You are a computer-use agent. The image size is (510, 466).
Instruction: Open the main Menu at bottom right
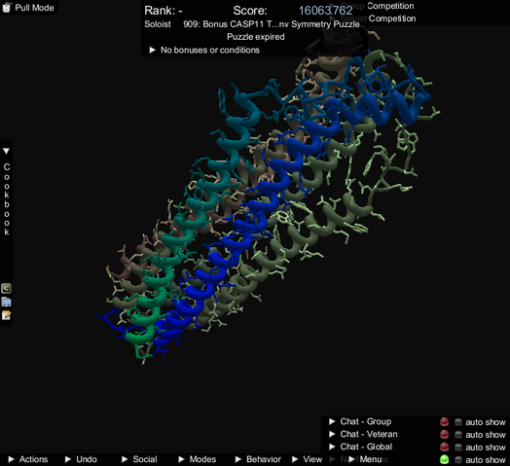(x=365, y=459)
